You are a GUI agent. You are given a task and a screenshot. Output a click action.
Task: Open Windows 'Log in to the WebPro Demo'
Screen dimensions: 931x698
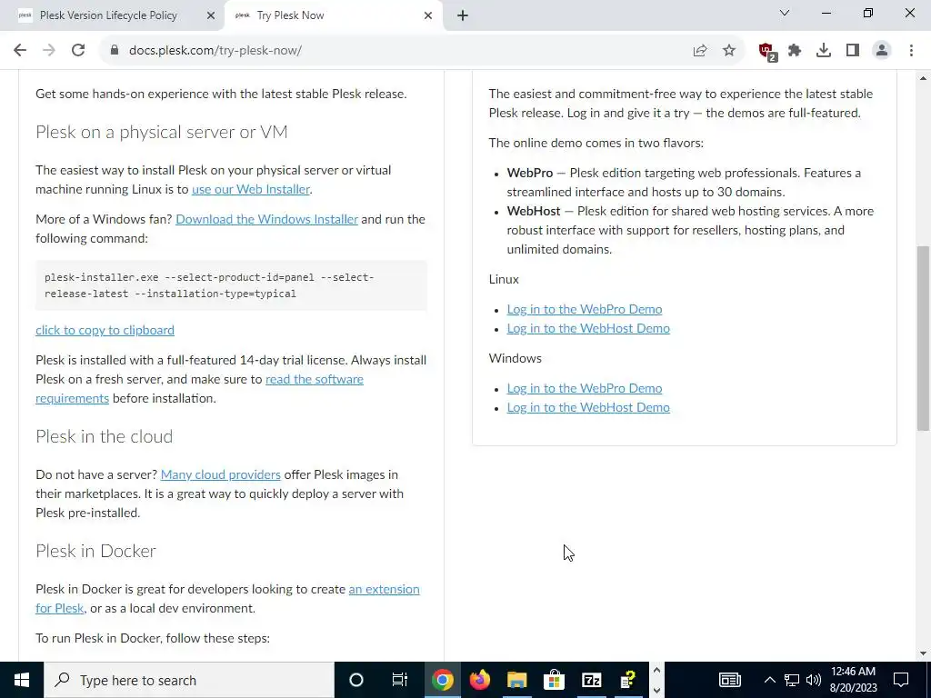pyautogui.click(x=585, y=388)
